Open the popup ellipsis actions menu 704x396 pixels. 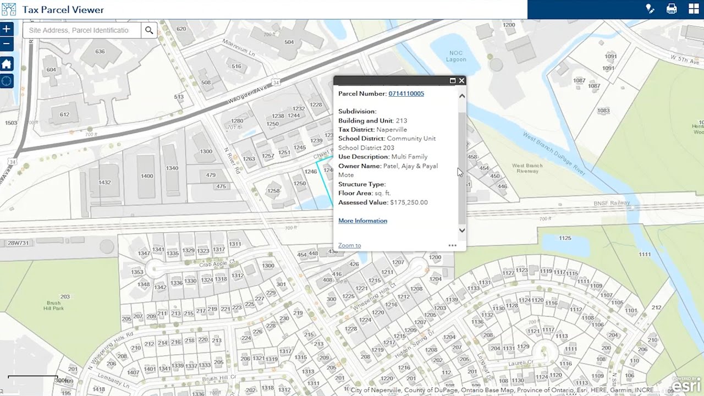click(452, 246)
